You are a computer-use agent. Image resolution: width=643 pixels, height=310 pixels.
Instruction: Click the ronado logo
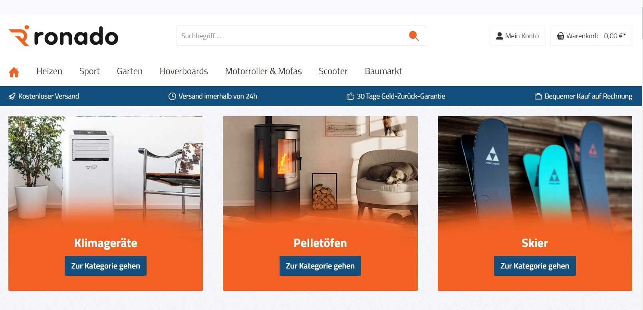(64, 36)
